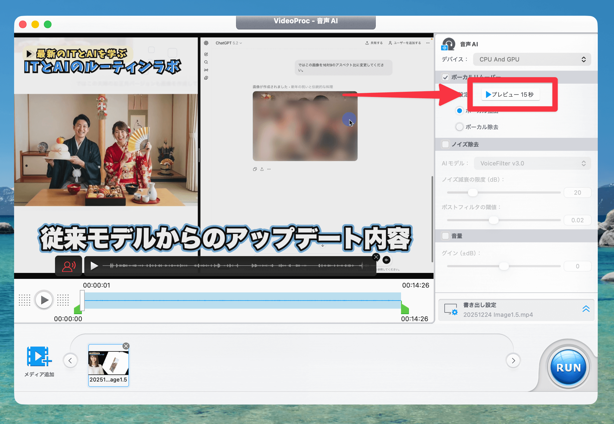
Task: Select the ボーカル除去 radio option
Action: click(460, 127)
